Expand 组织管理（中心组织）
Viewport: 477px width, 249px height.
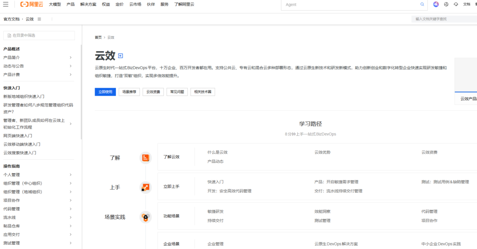(71, 183)
